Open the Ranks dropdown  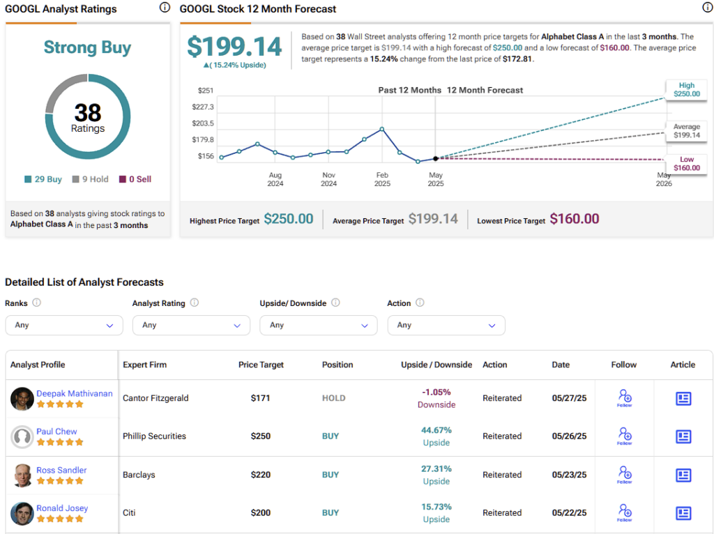coord(64,325)
